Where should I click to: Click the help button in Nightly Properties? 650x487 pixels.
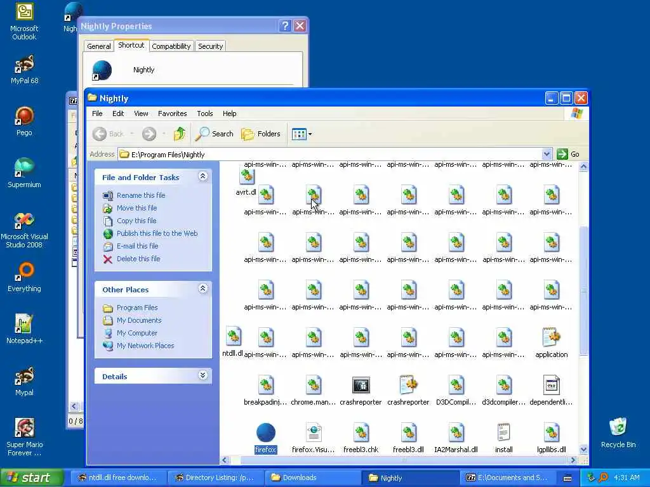285,26
